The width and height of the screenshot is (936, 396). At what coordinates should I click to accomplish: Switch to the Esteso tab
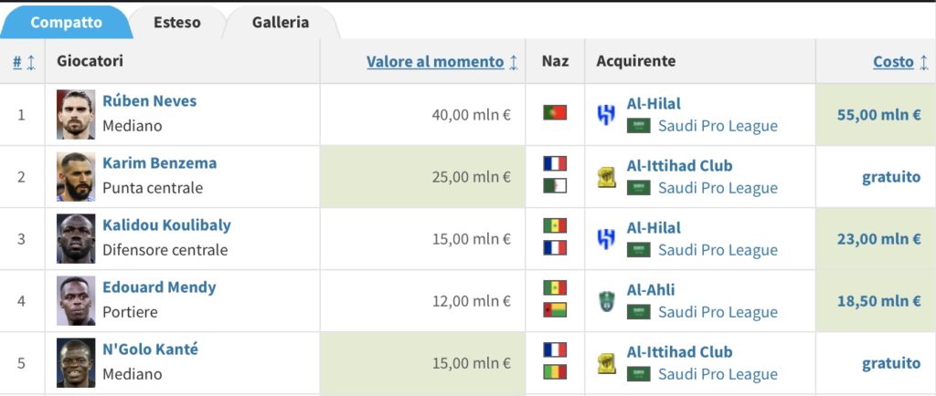pos(177,22)
